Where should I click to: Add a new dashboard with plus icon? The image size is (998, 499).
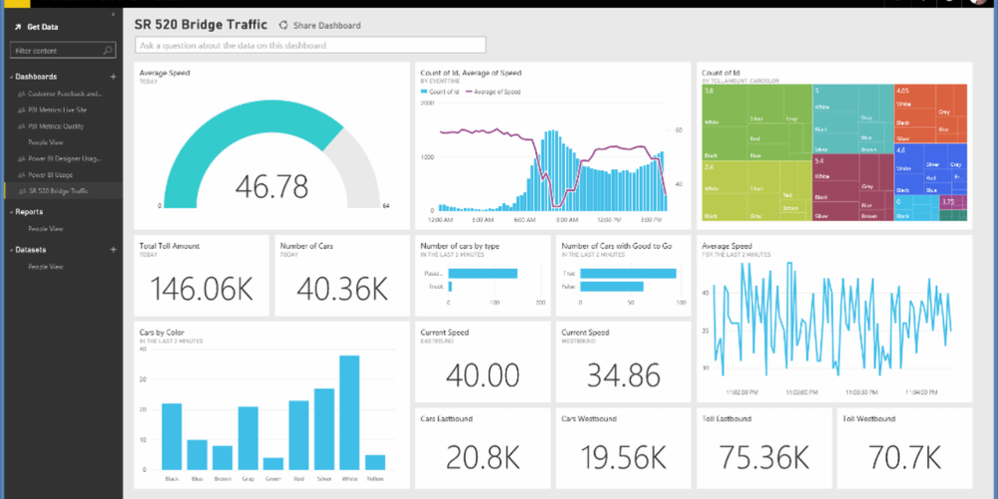pos(113,76)
